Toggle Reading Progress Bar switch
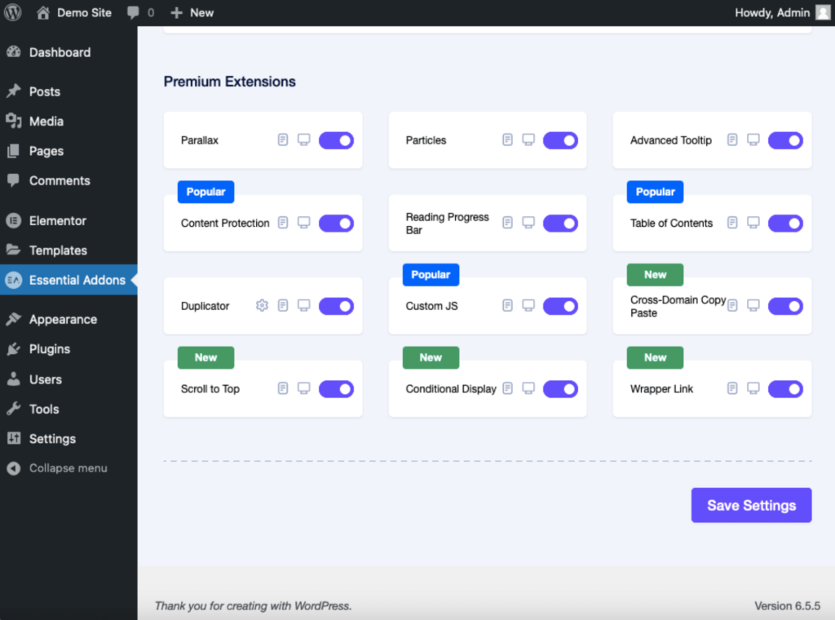The image size is (835, 620). click(560, 224)
